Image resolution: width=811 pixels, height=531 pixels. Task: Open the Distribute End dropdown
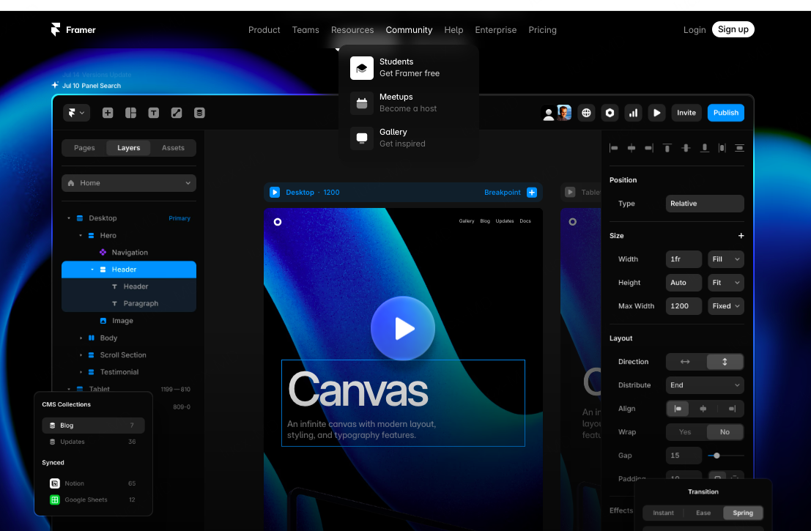tap(705, 385)
